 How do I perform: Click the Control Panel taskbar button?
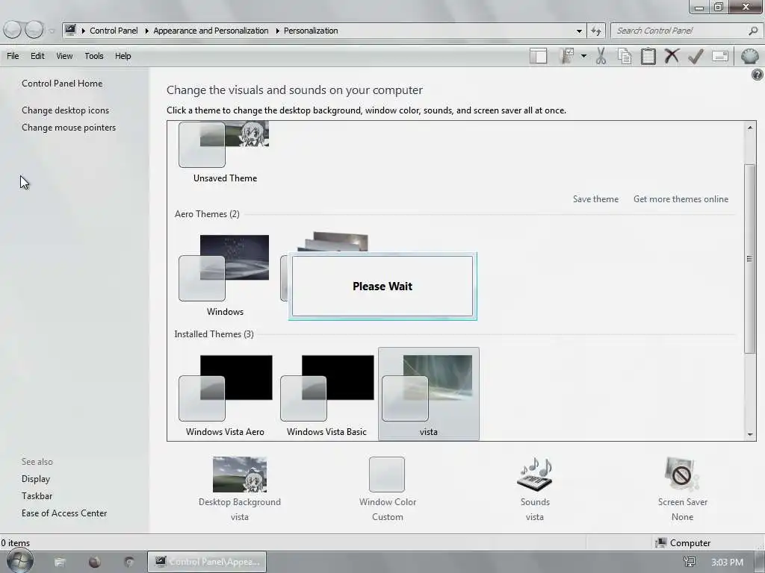tap(207, 562)
